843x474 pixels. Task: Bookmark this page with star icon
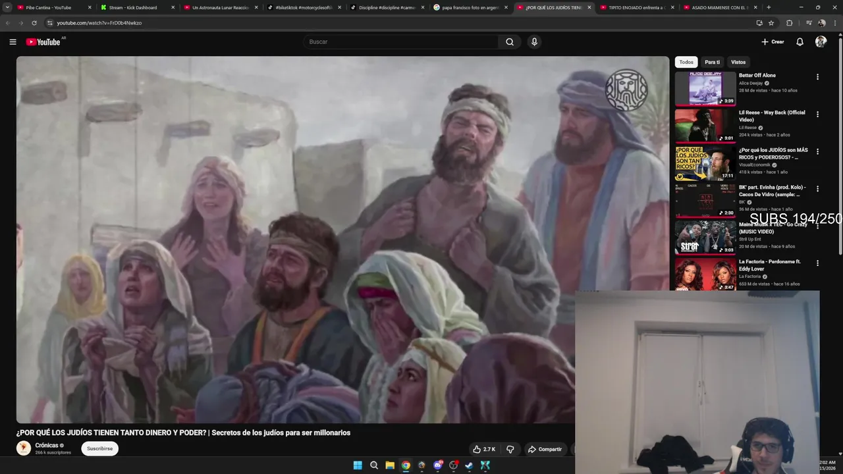point(771,22)
